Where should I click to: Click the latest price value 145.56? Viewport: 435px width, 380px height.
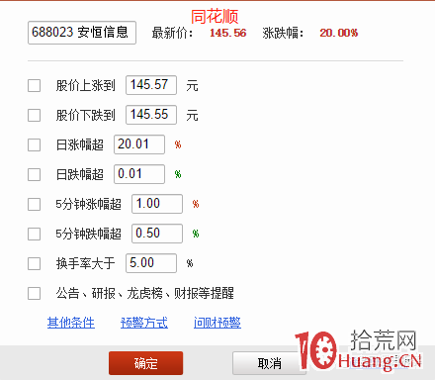[x=228, y=33]
